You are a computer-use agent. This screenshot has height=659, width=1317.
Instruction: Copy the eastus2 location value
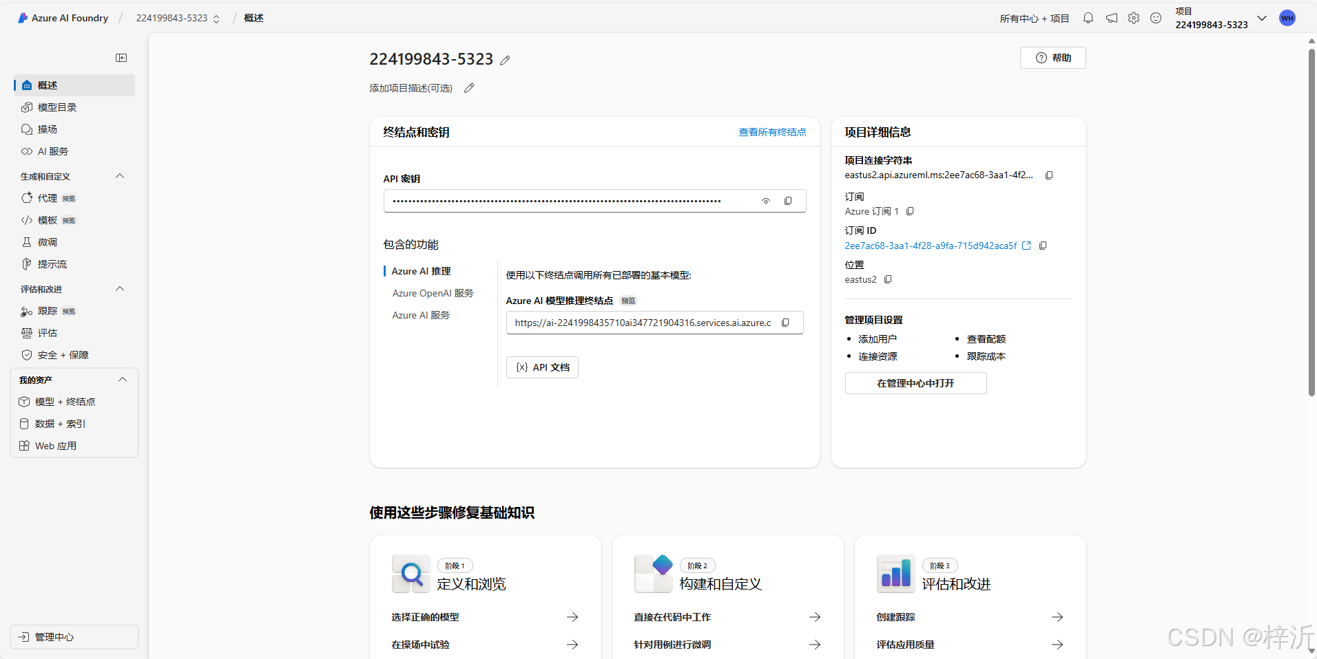[888, 279]
